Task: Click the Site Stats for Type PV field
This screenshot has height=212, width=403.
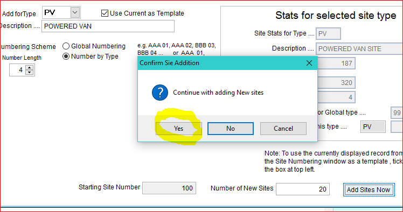Action: click(328, 33)
